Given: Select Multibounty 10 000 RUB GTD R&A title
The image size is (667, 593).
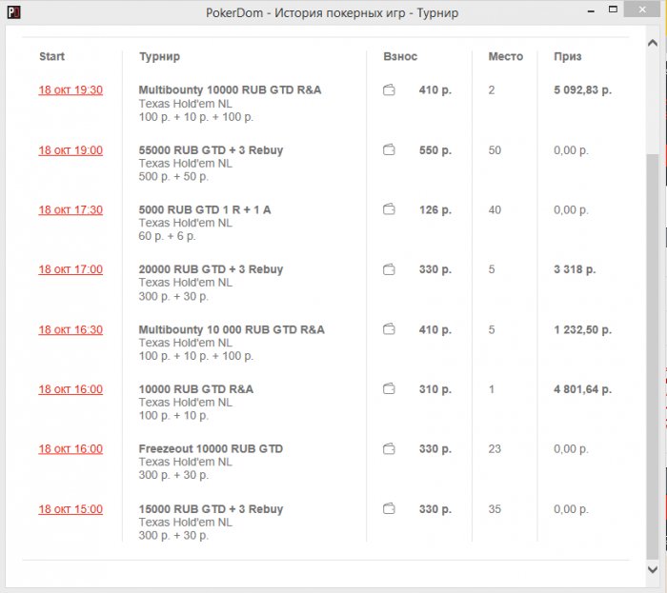Looking at the screenshot, I should (232, 329).
